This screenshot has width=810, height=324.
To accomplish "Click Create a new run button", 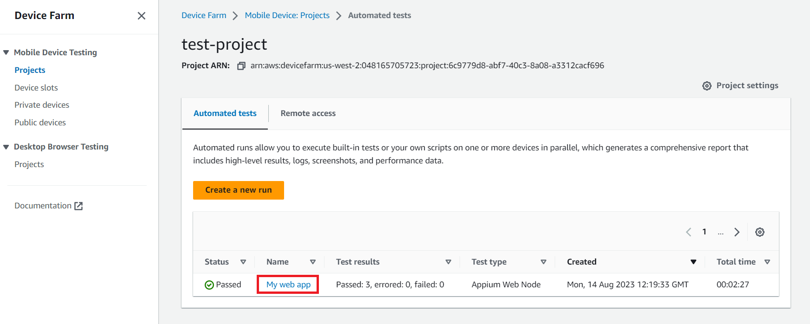I will point(238,190).
